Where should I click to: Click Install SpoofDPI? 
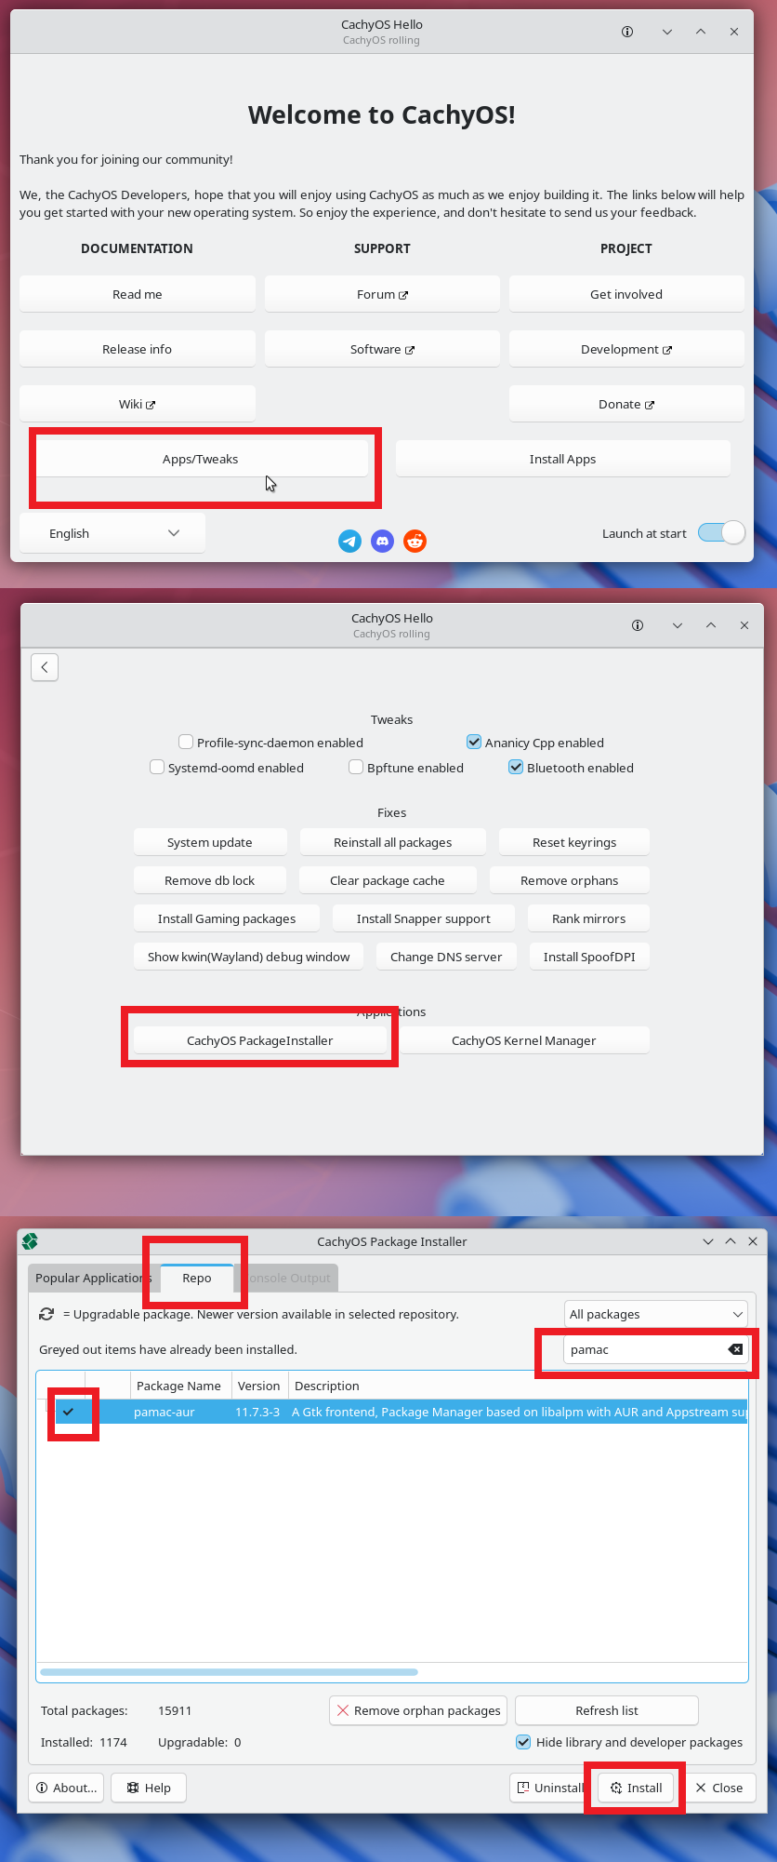pos(589,957)
